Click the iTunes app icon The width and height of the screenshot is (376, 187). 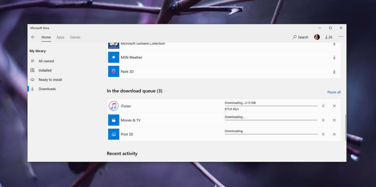114,106
